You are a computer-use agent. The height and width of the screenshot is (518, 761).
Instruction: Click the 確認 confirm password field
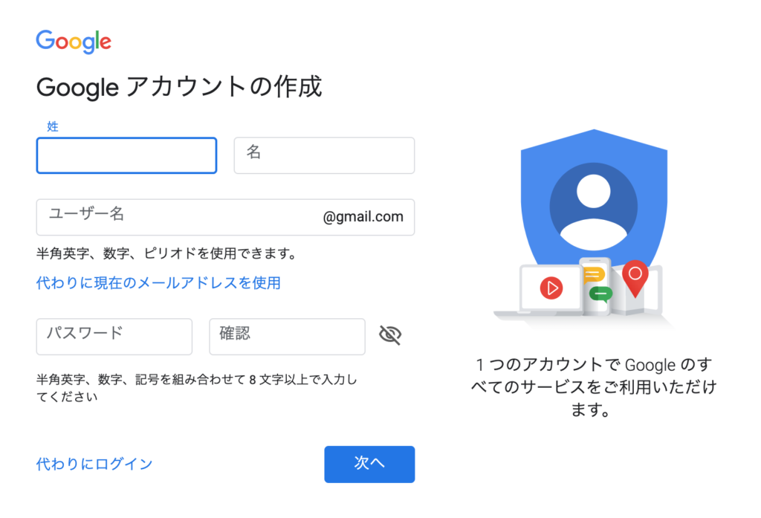pyautogui.click(x=288, y=337)
